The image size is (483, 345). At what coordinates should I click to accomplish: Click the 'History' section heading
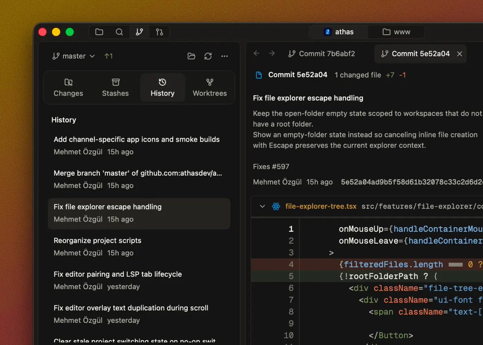(64, 120)
